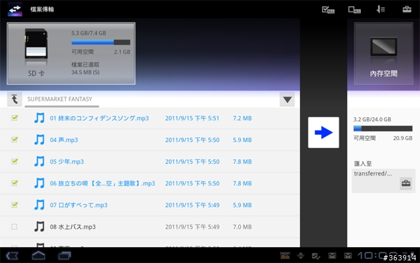The width and height of the screenshot is (420, 263).
Task: Open the sort order icon
Action: point(381,10)
